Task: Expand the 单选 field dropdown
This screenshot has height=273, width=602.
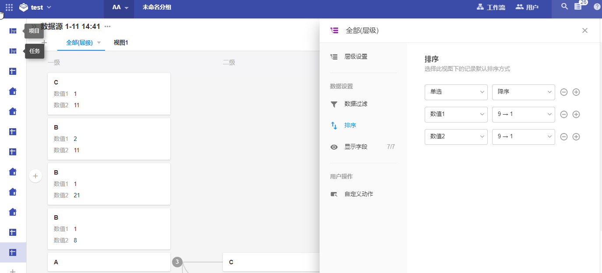Action: click(456, 92)
